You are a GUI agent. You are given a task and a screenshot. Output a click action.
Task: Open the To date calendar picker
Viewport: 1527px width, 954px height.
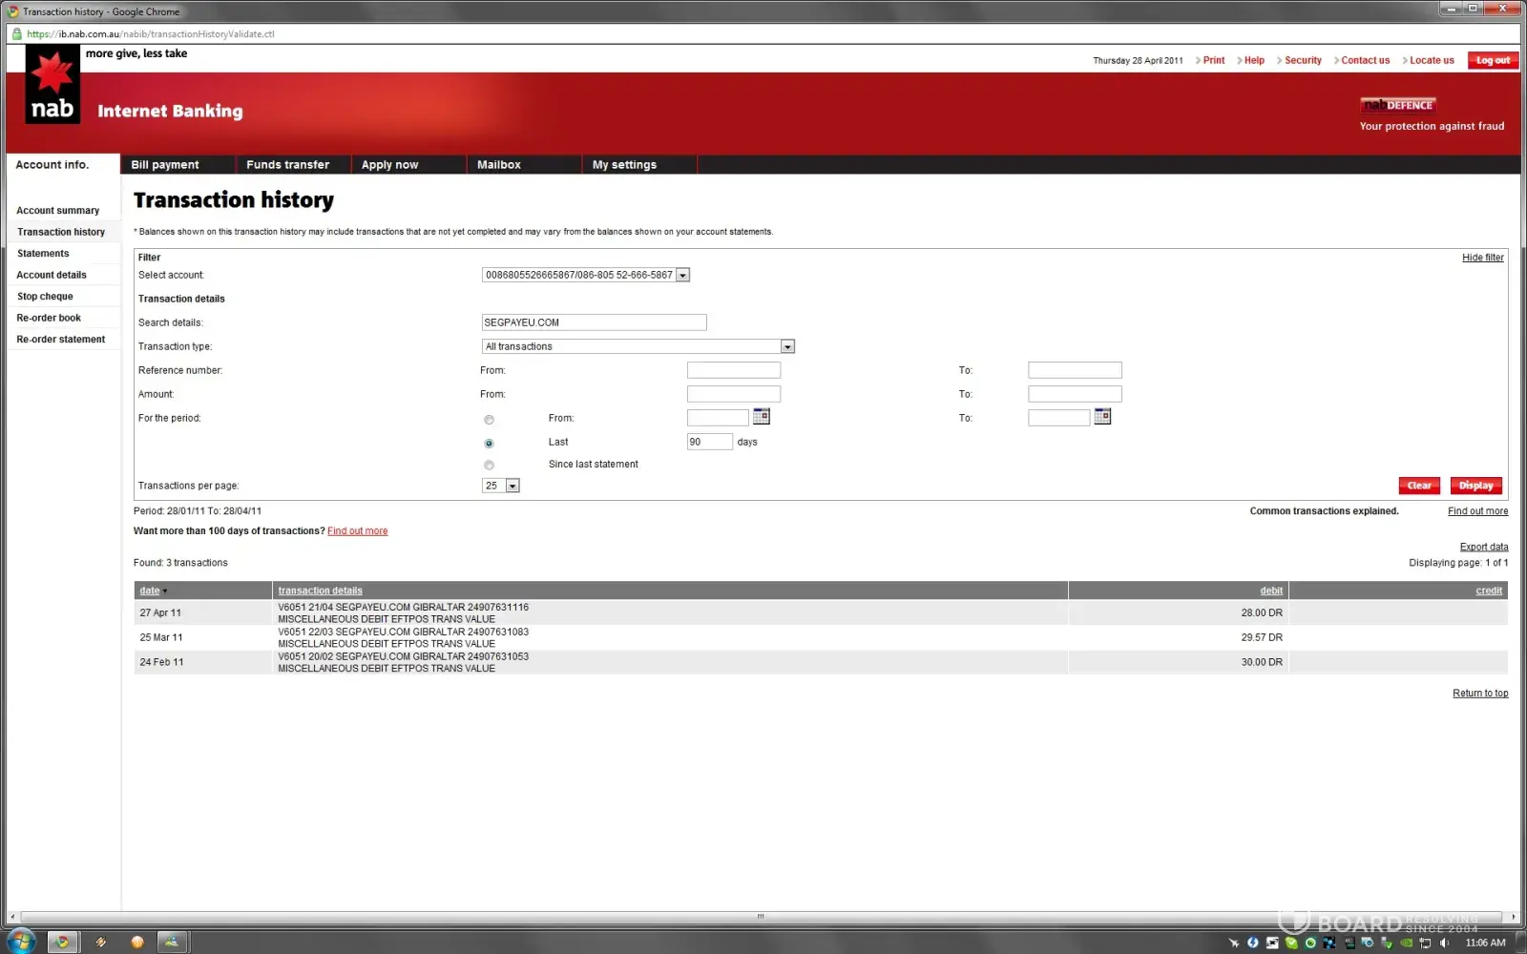1102,417
